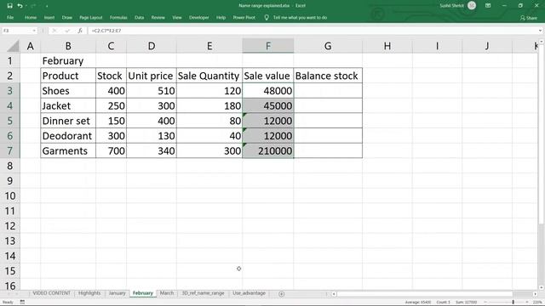The height and width of the screenshot is (306, 545).
Task: Open the Page Layout ribbon tab
Action: pyautogui.click(x=91, y=17)
